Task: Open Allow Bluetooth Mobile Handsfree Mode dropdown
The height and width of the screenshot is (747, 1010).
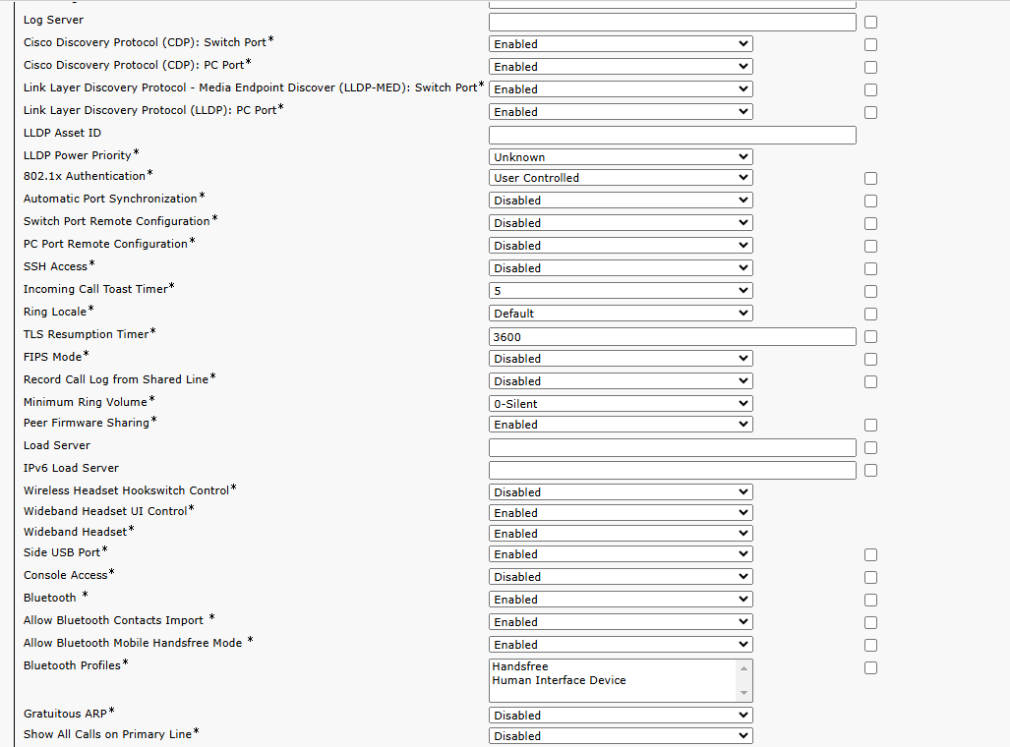Action: [621, 644]
